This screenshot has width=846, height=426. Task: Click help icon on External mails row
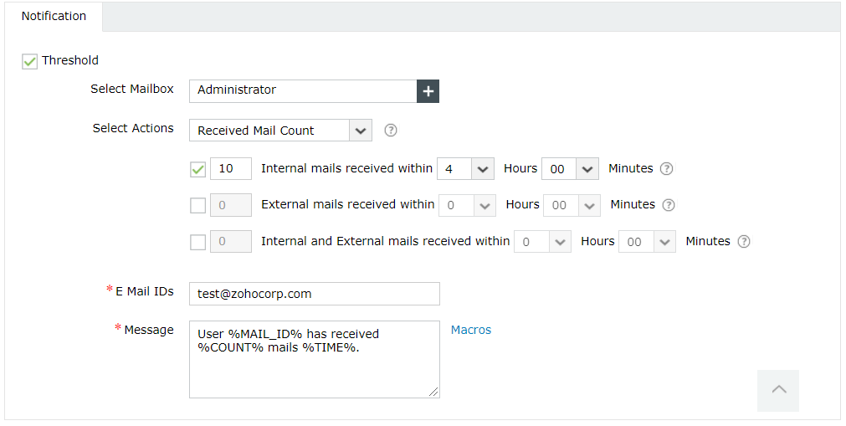668,205
